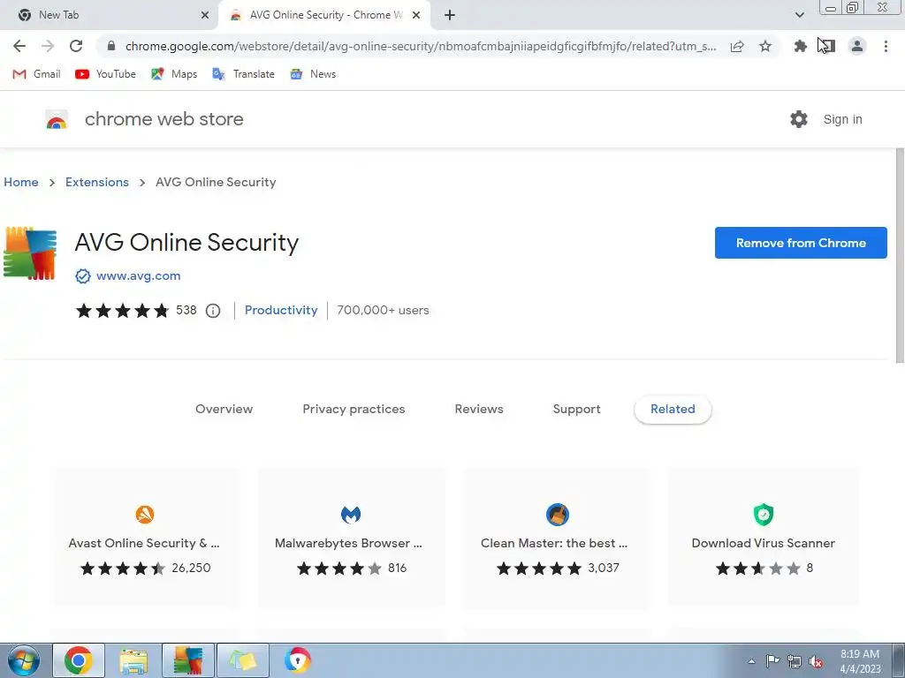The height and width of the screenshot is (678, 905).
Task: Open the News bookmark
Action: click(x=313, y=74)
